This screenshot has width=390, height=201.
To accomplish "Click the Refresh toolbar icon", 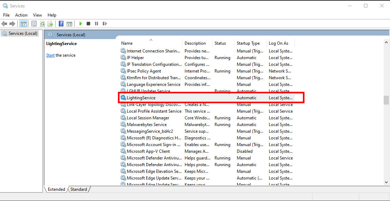I will click(x=42, y=24).
